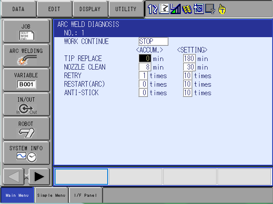
Task: Click the ARC WELD DIAGNOSIS title
Action: pos(88,24)
